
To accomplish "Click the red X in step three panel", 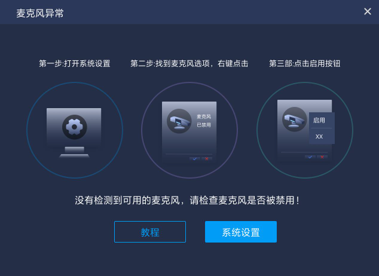I will pyautogui.click(x=322, y=157).
